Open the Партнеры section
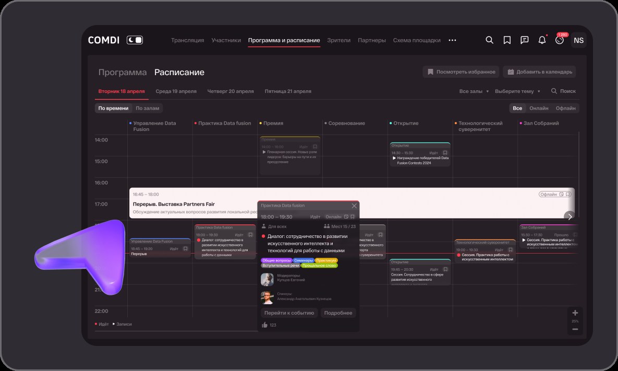618x371 pixels. [372, 40]
